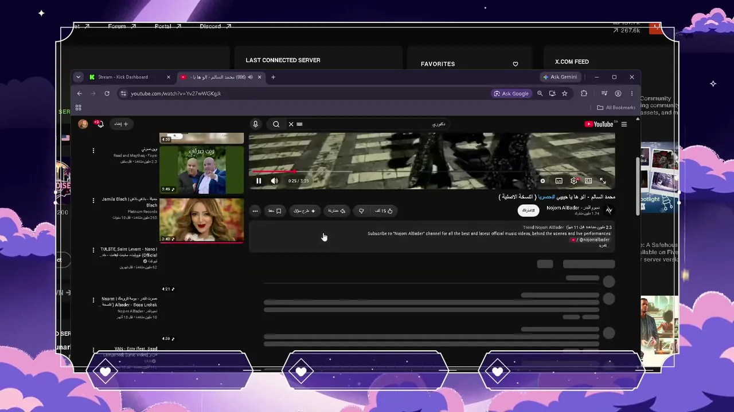Open the apps grid in the bookmarks bar
Image resolution: width=734 pixels, height=412 pixels.
[79, 108]
